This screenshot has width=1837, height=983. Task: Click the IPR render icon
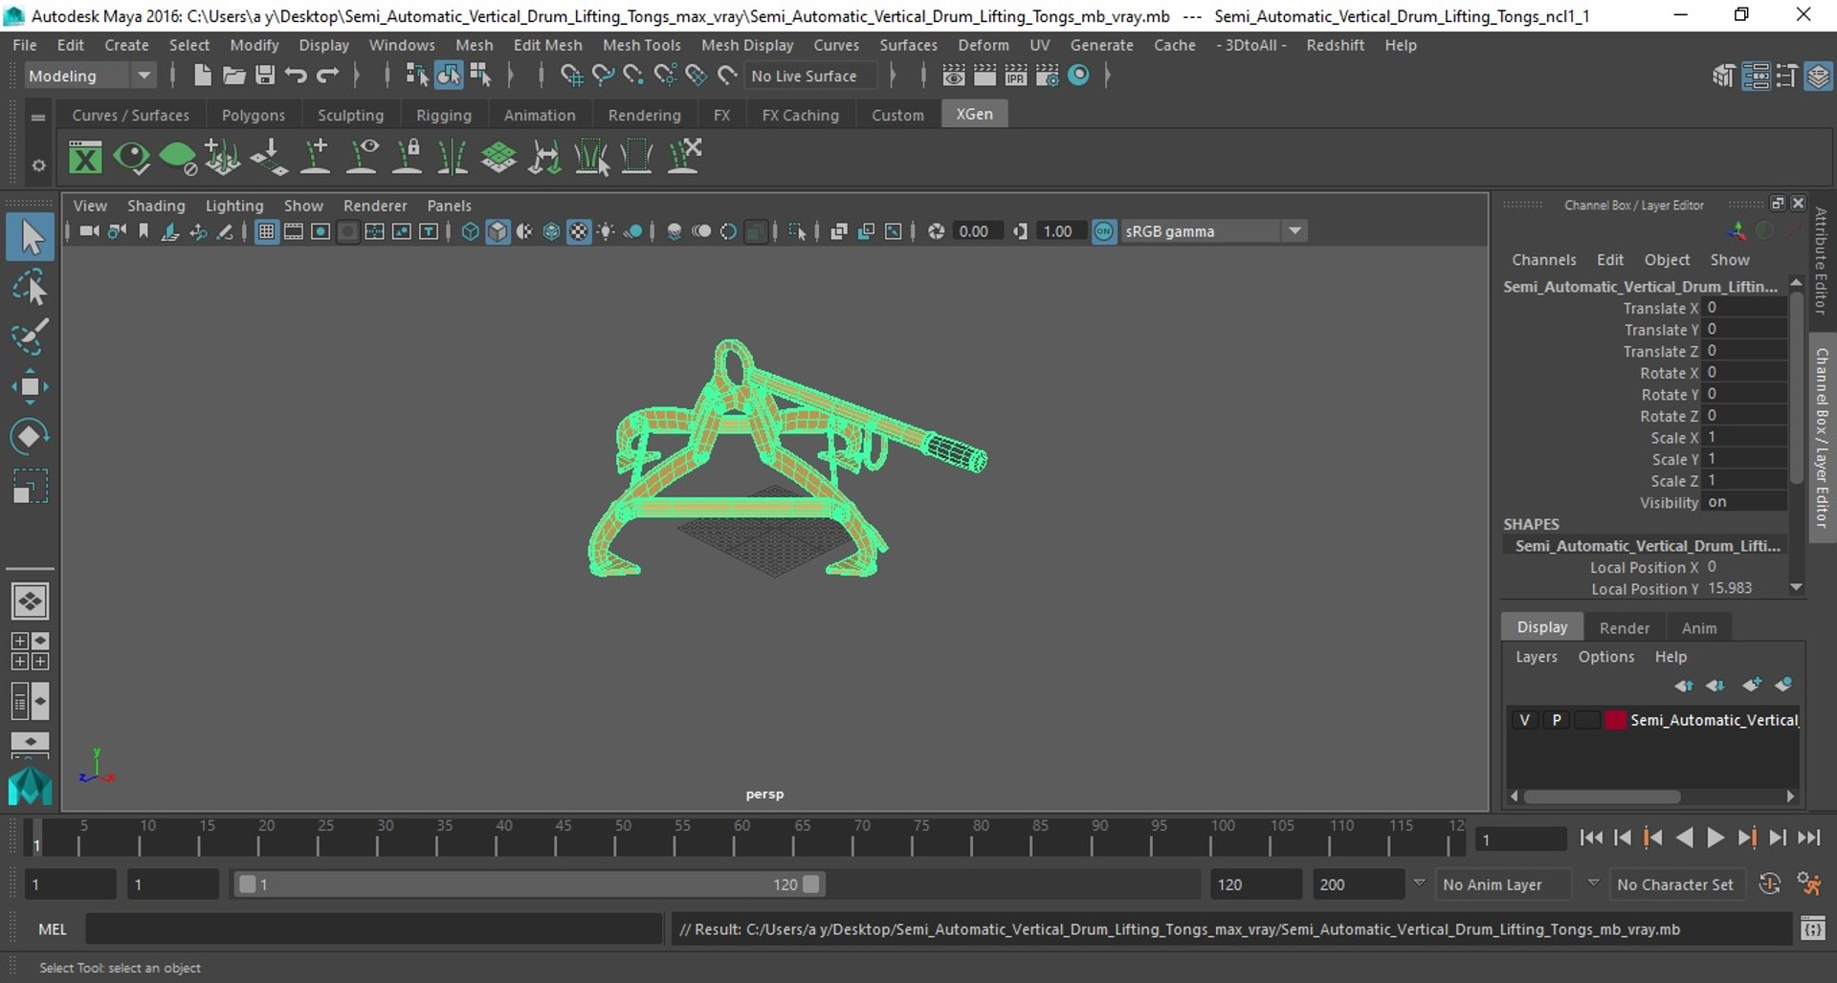click(x=1016, y=76)
